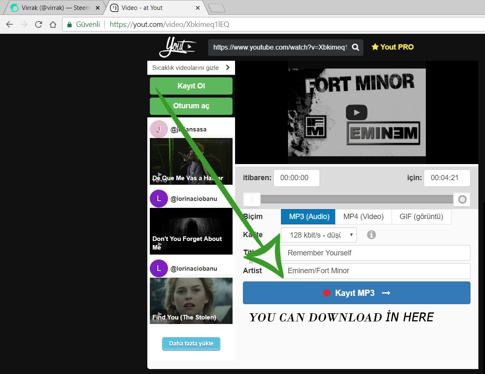Click Daha fazla yükle button
The image size is (485, 374).
tap(191, 343)
